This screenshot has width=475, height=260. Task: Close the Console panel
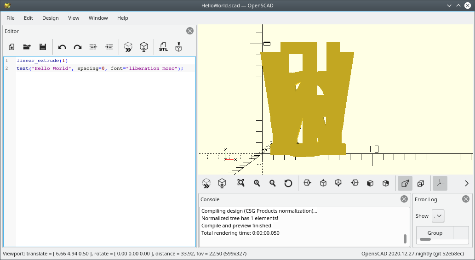(404, 199)
